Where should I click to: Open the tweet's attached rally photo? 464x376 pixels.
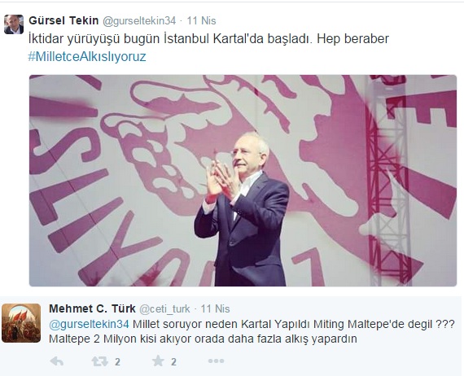pyautogui.click(x=243, y=181)
